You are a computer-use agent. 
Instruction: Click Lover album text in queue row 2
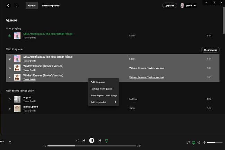(132, 59)
